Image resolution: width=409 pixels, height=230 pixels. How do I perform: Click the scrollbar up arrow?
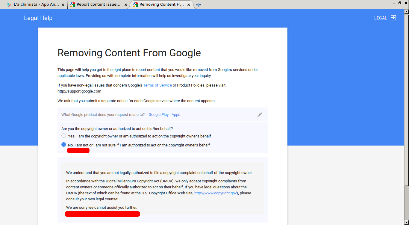pos(406,12)
